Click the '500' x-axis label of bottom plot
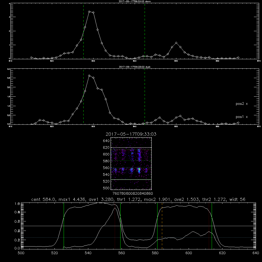The width and height of the screenshot is (262, 262). [21, 253]
